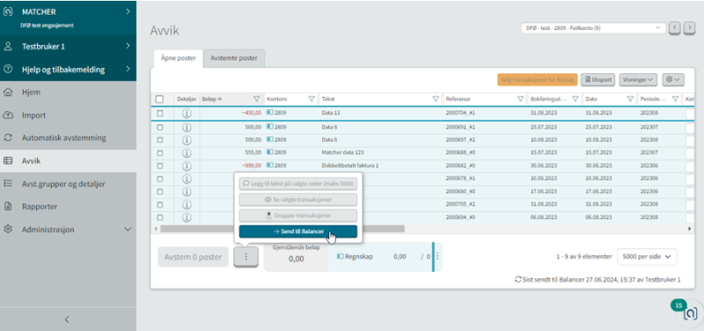Click the Matcher data 123 text cell
This screenshot has height=331, width=704.
coord(341,152)
